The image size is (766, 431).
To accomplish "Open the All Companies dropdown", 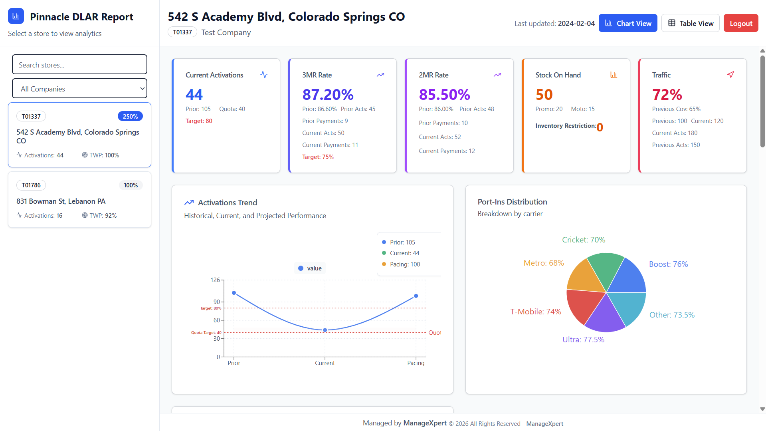I will 79,88.
